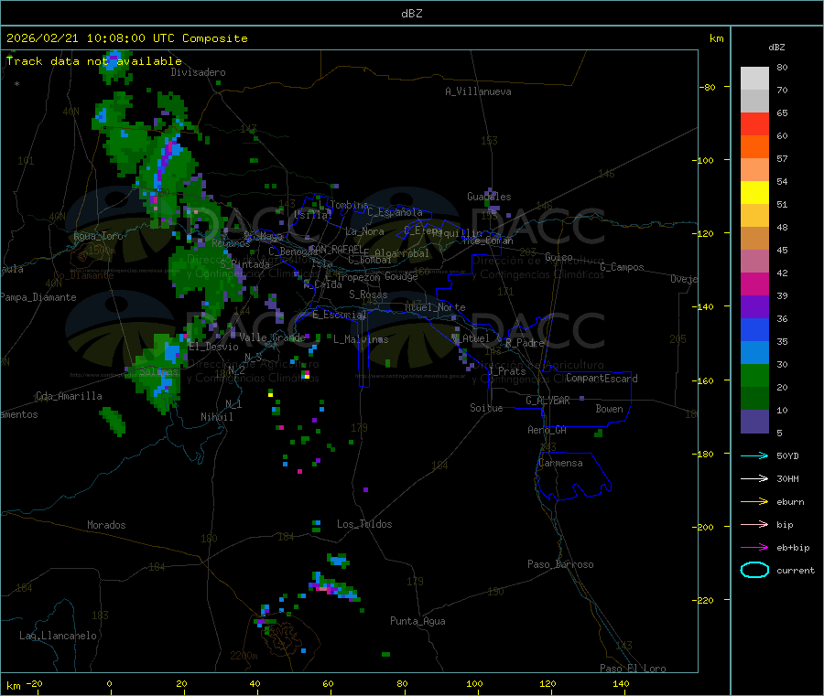Click the El_Desvio map label

(213, 347)
